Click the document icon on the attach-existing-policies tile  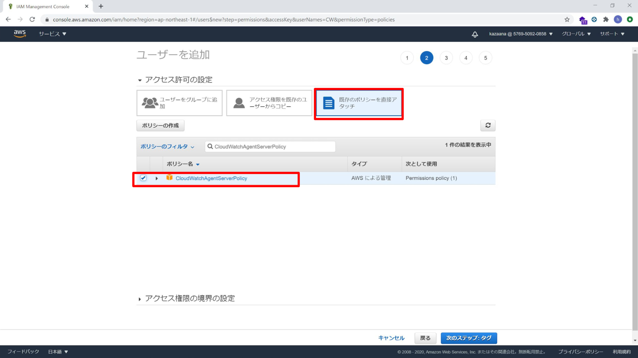pos(327,102)
